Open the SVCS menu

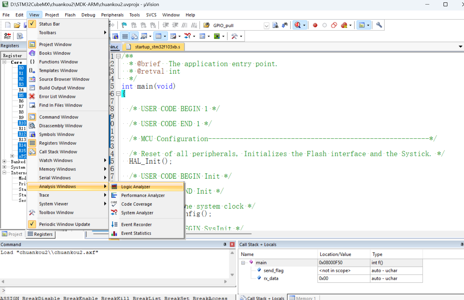pyautogui.click(x=151, y=15)
